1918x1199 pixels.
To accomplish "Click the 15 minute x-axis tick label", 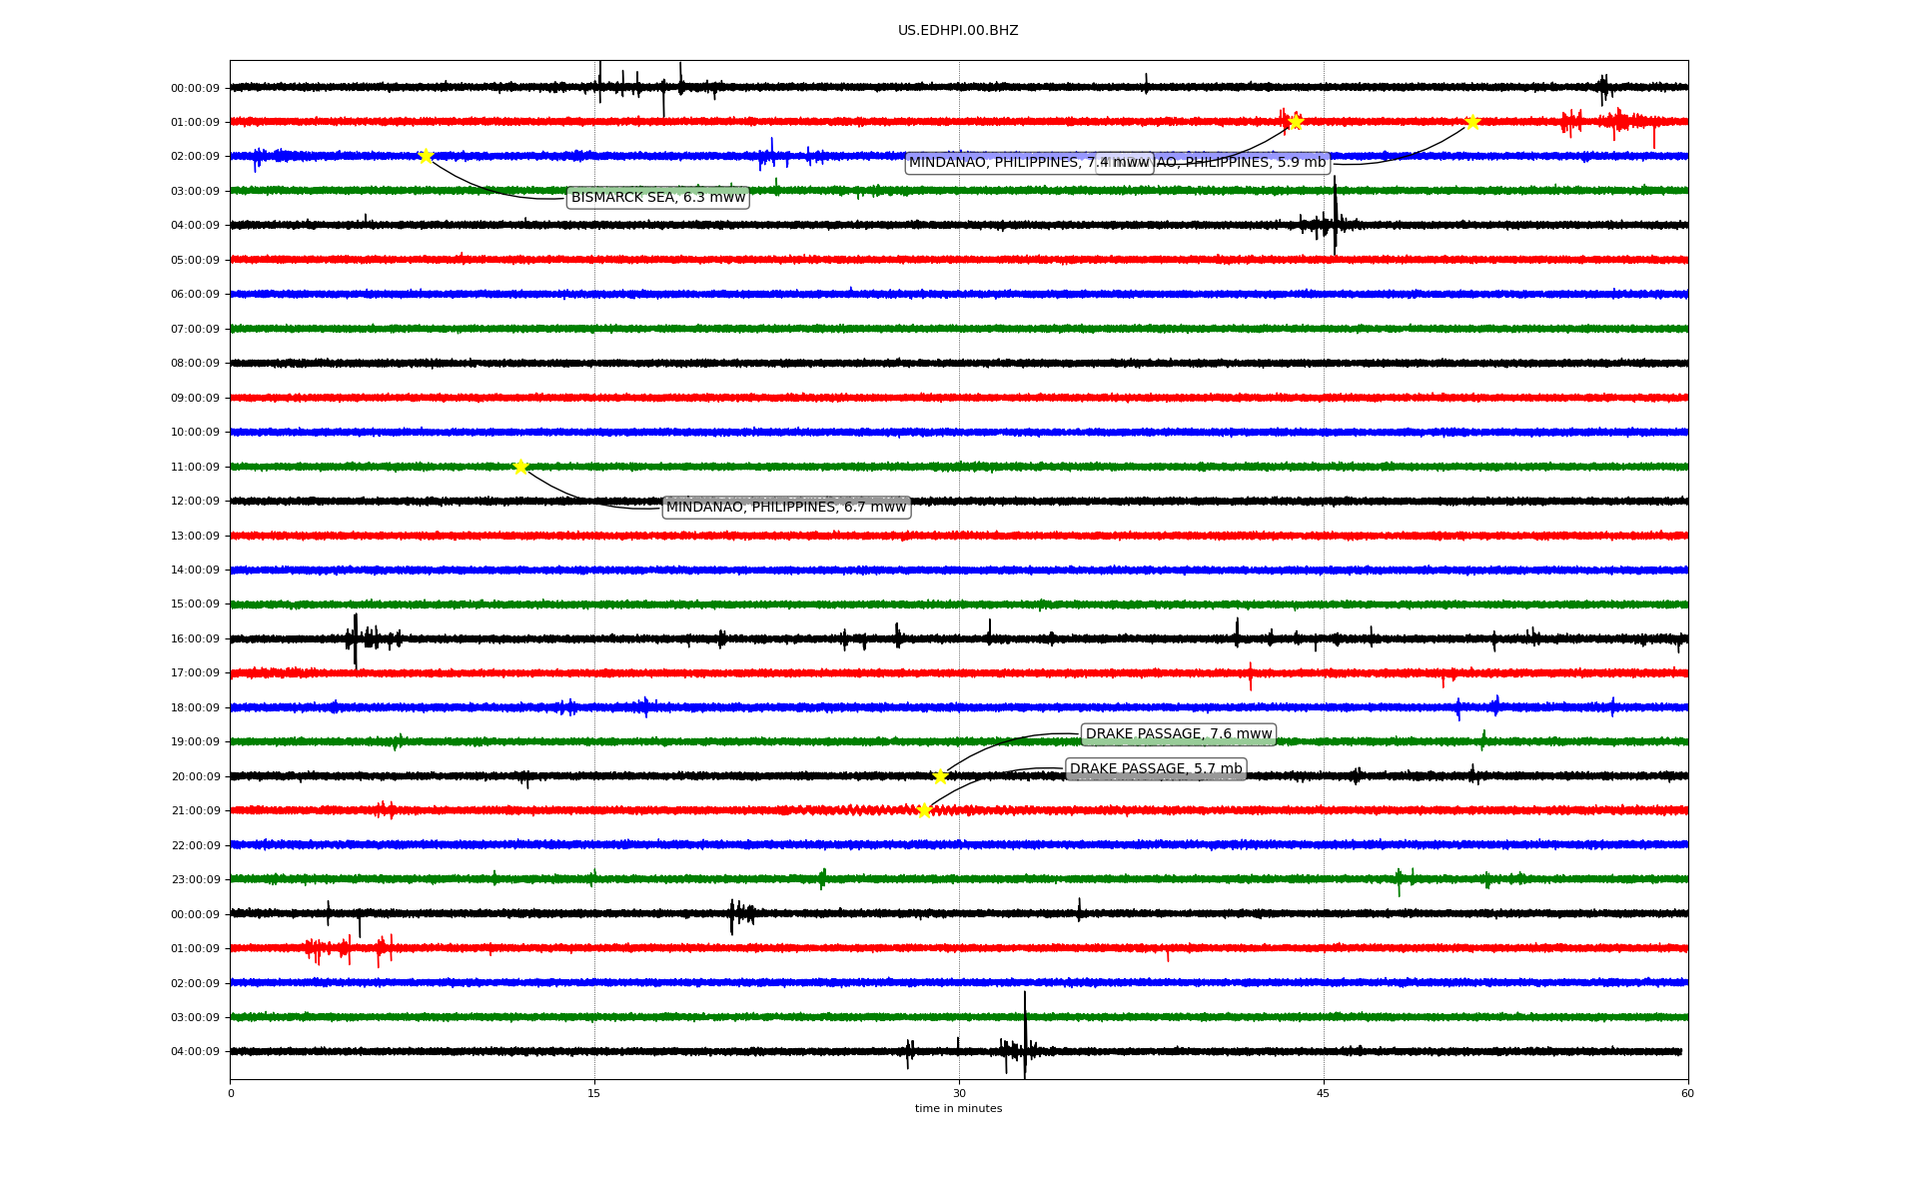I will pos(594,1093).
